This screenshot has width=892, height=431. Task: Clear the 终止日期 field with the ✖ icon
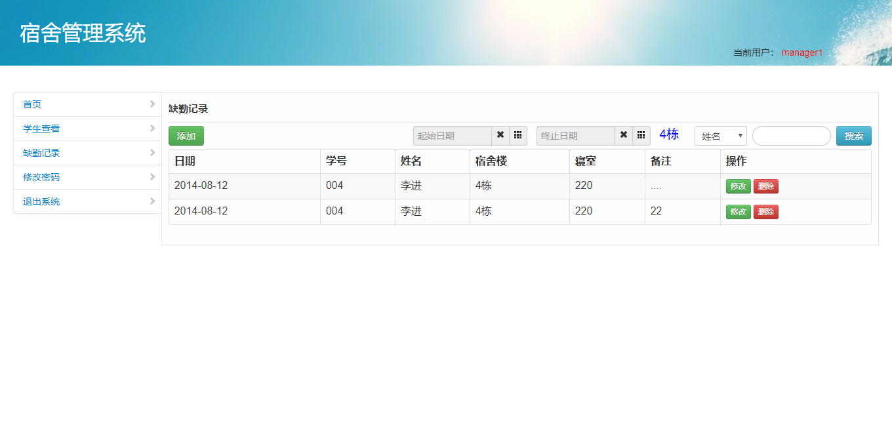pyautogui.click(x=623, y=135)
